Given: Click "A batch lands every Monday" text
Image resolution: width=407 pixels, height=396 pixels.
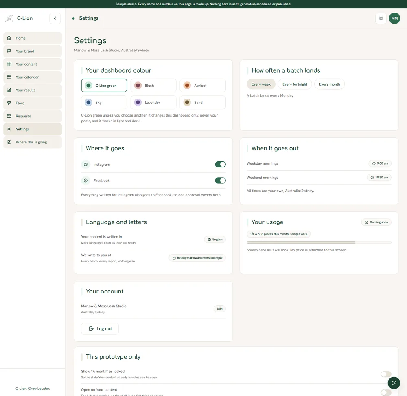Looking at the screenshot, I should tap(270, 96).
